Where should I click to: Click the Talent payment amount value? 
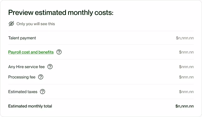pyautogui.click(x=185, y=38)
